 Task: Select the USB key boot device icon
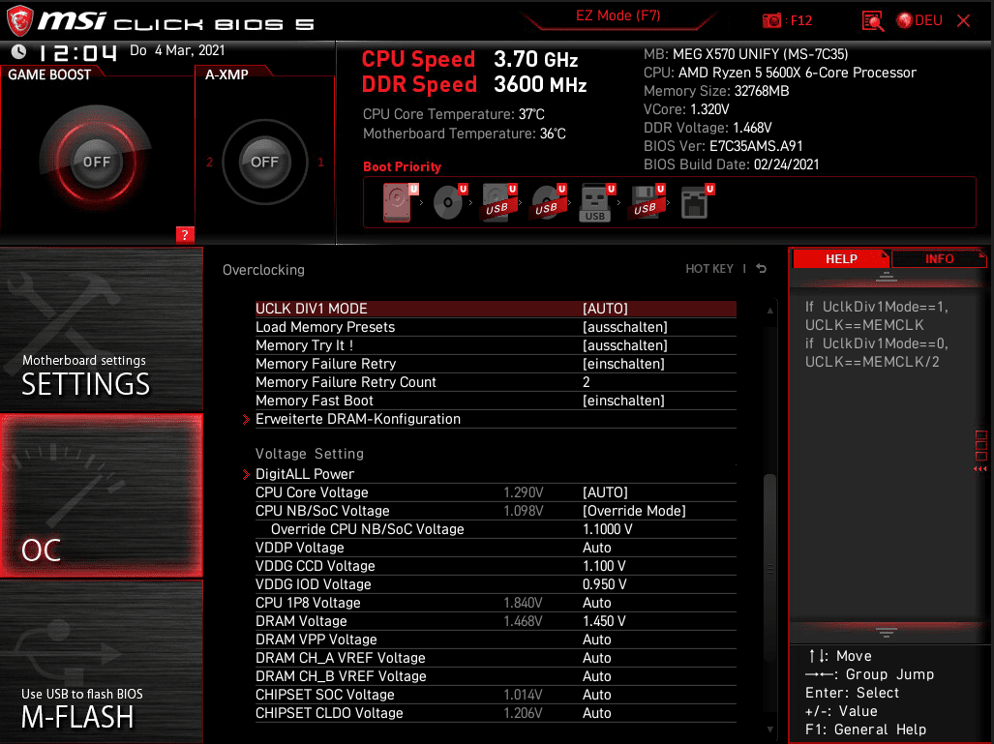click(596, 202)
